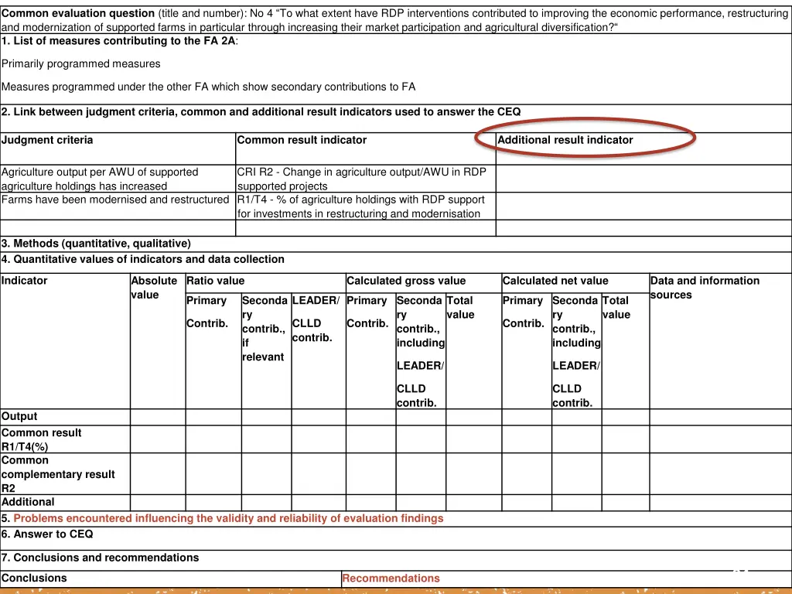
Task: Select the 'Ratio value' header cell
Action: coord(216,281)
